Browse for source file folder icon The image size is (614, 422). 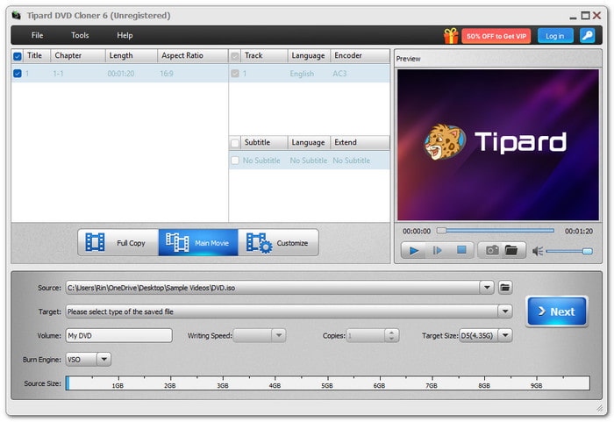coord(504,288)
